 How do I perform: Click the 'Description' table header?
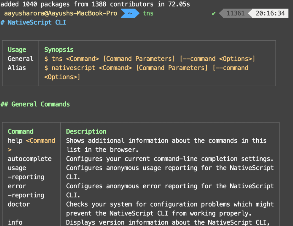point(86,131)
